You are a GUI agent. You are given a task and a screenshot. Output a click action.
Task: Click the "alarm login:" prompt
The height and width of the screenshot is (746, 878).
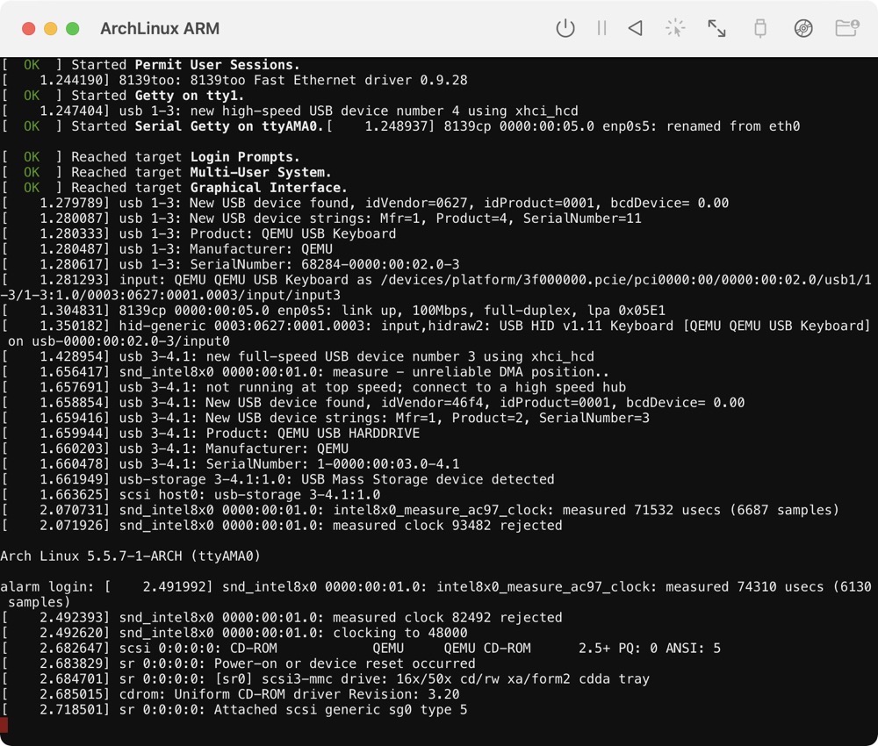click(x=47, y=586)
